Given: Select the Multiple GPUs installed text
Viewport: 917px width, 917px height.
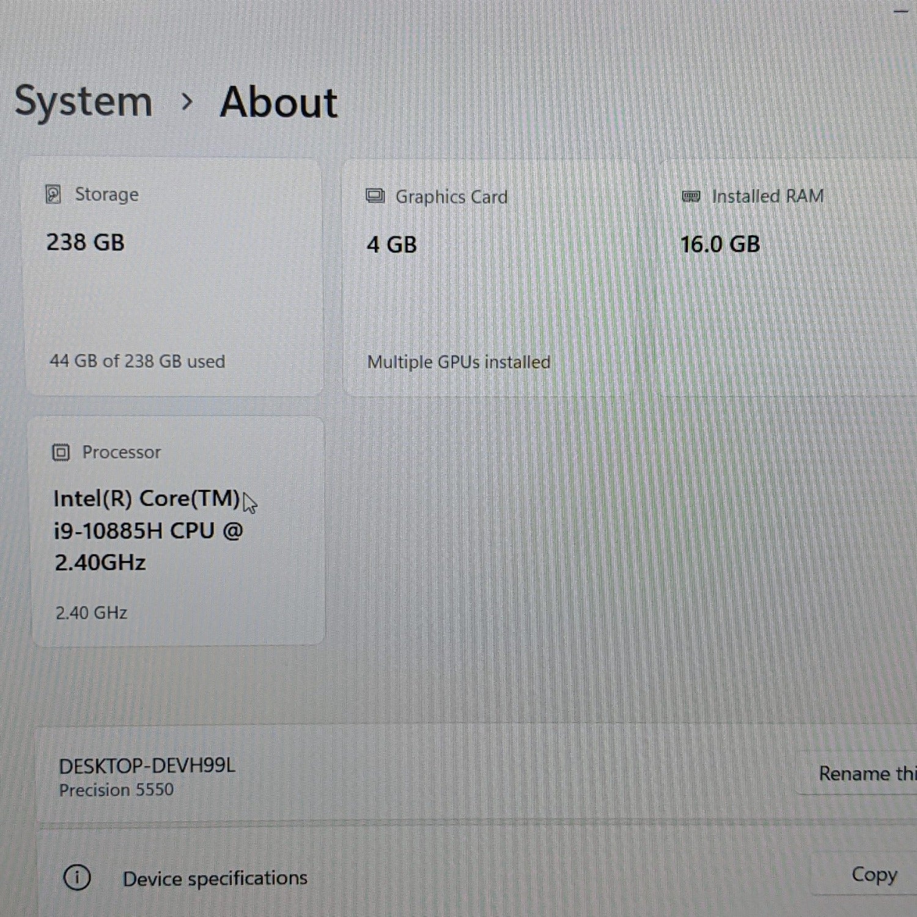Looking at the screenshot, I should tap(458, 362).
